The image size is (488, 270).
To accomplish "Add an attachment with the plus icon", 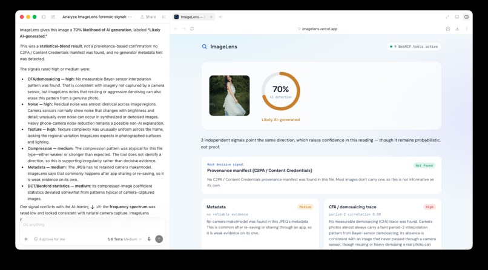I will point(26,239).
